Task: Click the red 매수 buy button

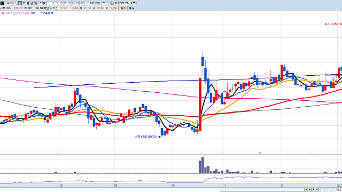Action: [123, 8]
